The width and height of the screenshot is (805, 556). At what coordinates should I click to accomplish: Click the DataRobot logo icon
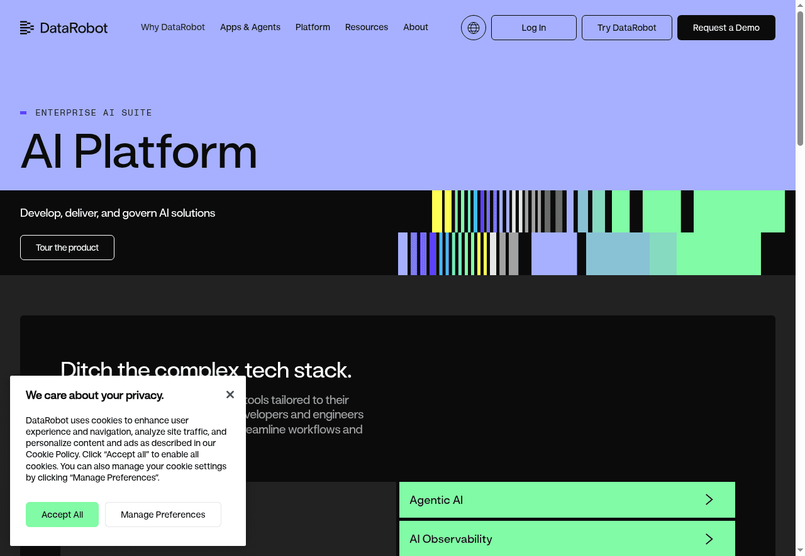point(27,28)
